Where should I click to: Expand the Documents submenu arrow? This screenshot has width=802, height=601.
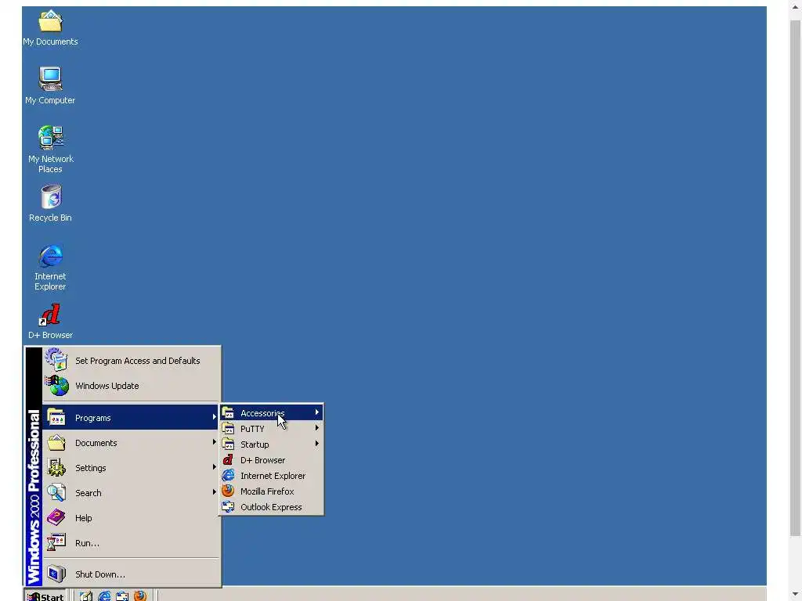coord(215,442)
